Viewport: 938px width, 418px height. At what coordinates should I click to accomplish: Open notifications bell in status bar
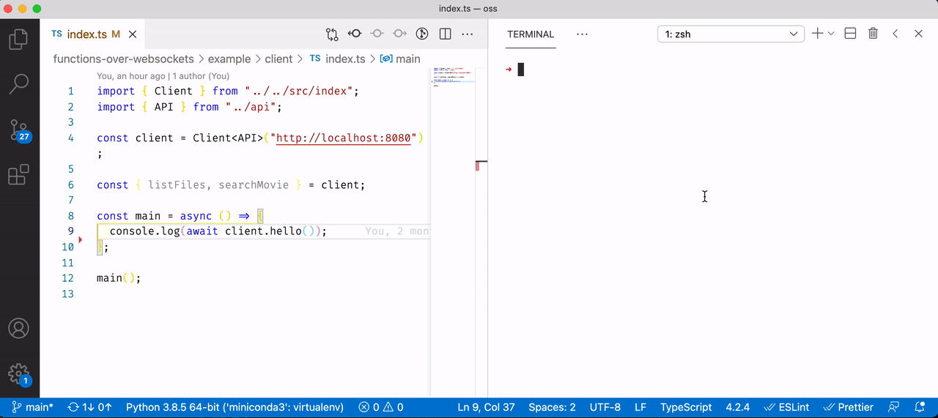(919, 407)
